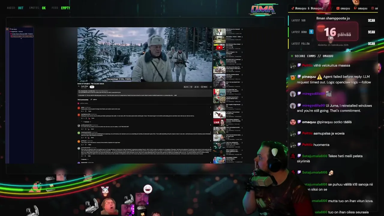Open the Share dialog for the video

coord(197,87)
